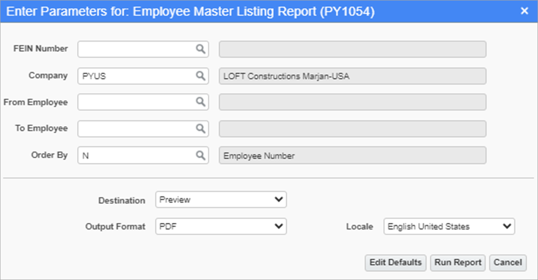538x280 pixels.
Task: Open the Order By lookup magnifier
Action: pyautogui.click(x=201, y=155)
